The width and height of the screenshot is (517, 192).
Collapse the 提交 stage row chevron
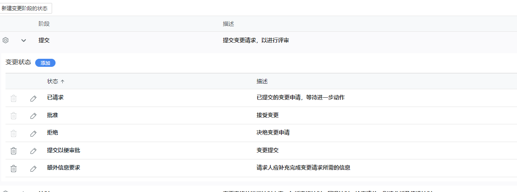pos(24,40)
